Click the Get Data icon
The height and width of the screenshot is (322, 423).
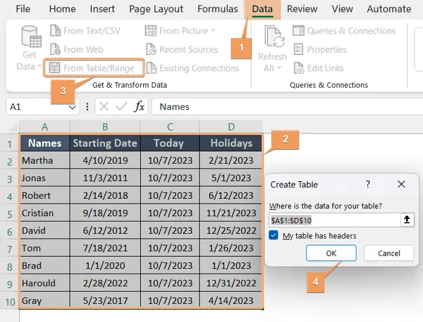[30, 37]
